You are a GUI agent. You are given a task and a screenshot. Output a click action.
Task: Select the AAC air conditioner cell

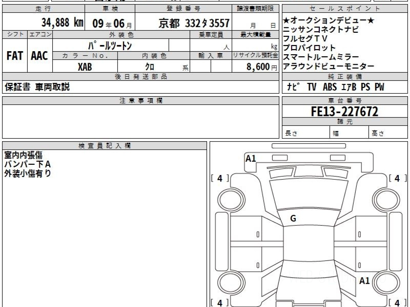point(40,56)
